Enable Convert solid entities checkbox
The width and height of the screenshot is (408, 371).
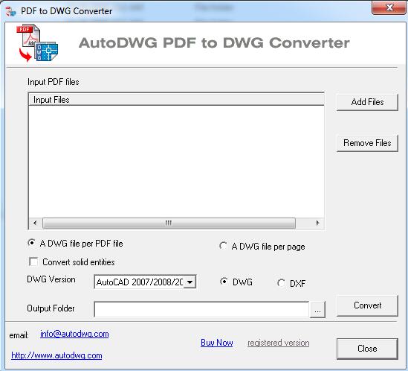pyautogui.click(x=33, y=261)
